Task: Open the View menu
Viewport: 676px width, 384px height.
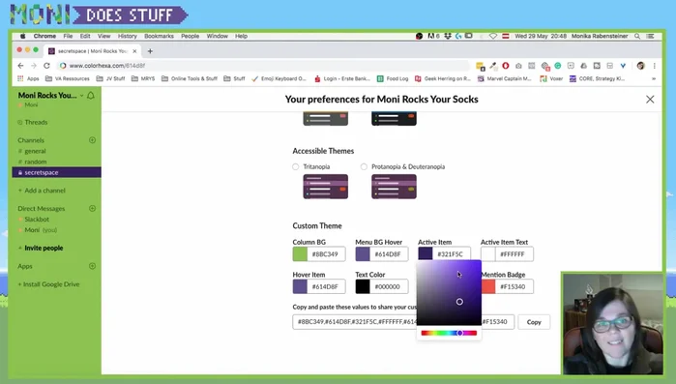Action: 103,36
